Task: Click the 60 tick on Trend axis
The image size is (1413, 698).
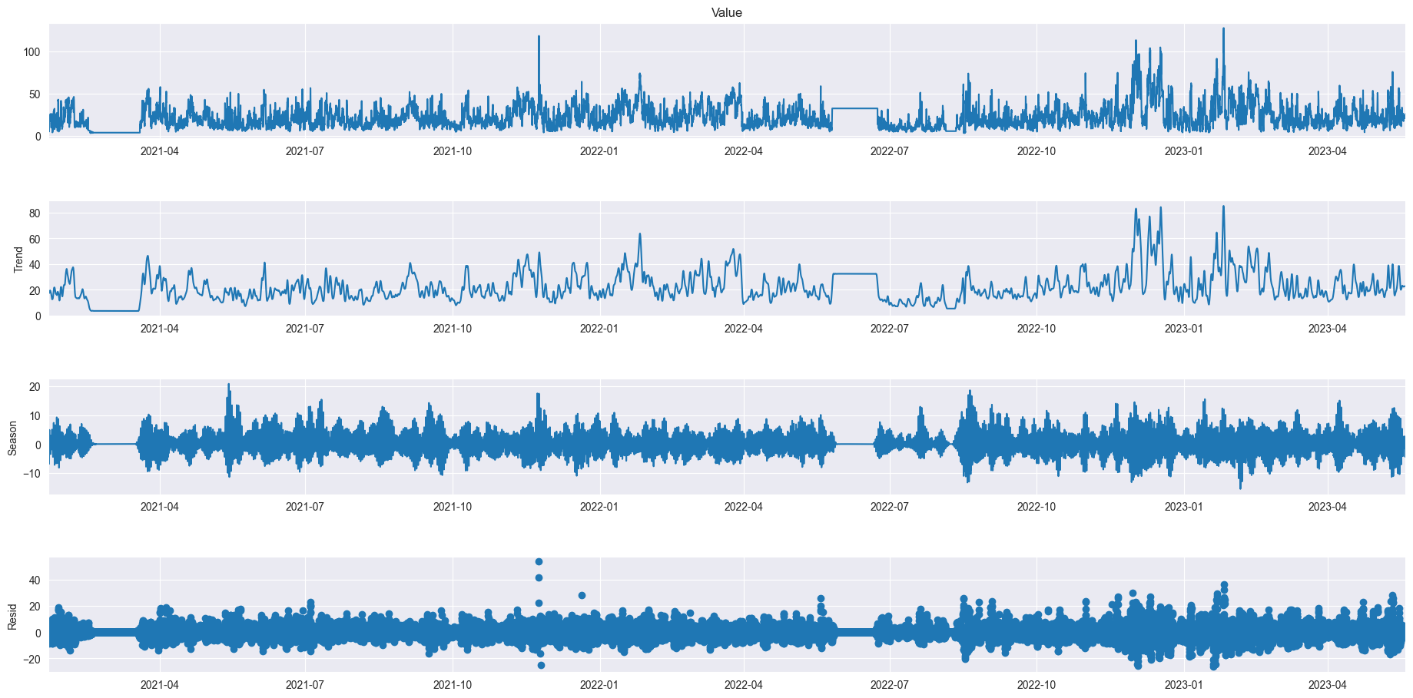Action: [x=35, y=239]
